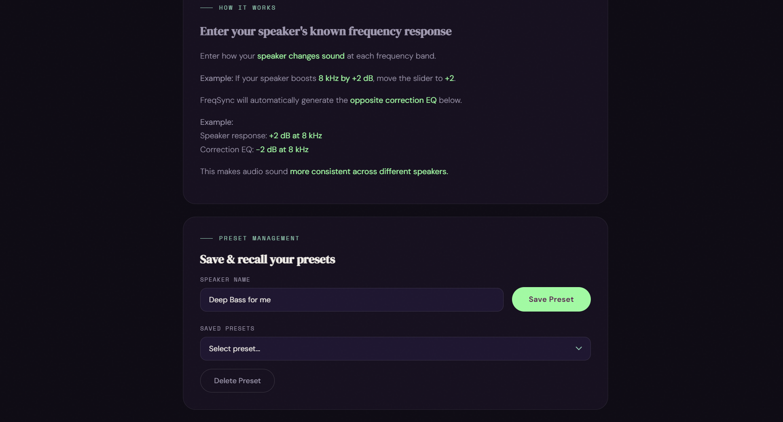Click the 'Enter your speaker's known frequency response' heading

(326, 31)
